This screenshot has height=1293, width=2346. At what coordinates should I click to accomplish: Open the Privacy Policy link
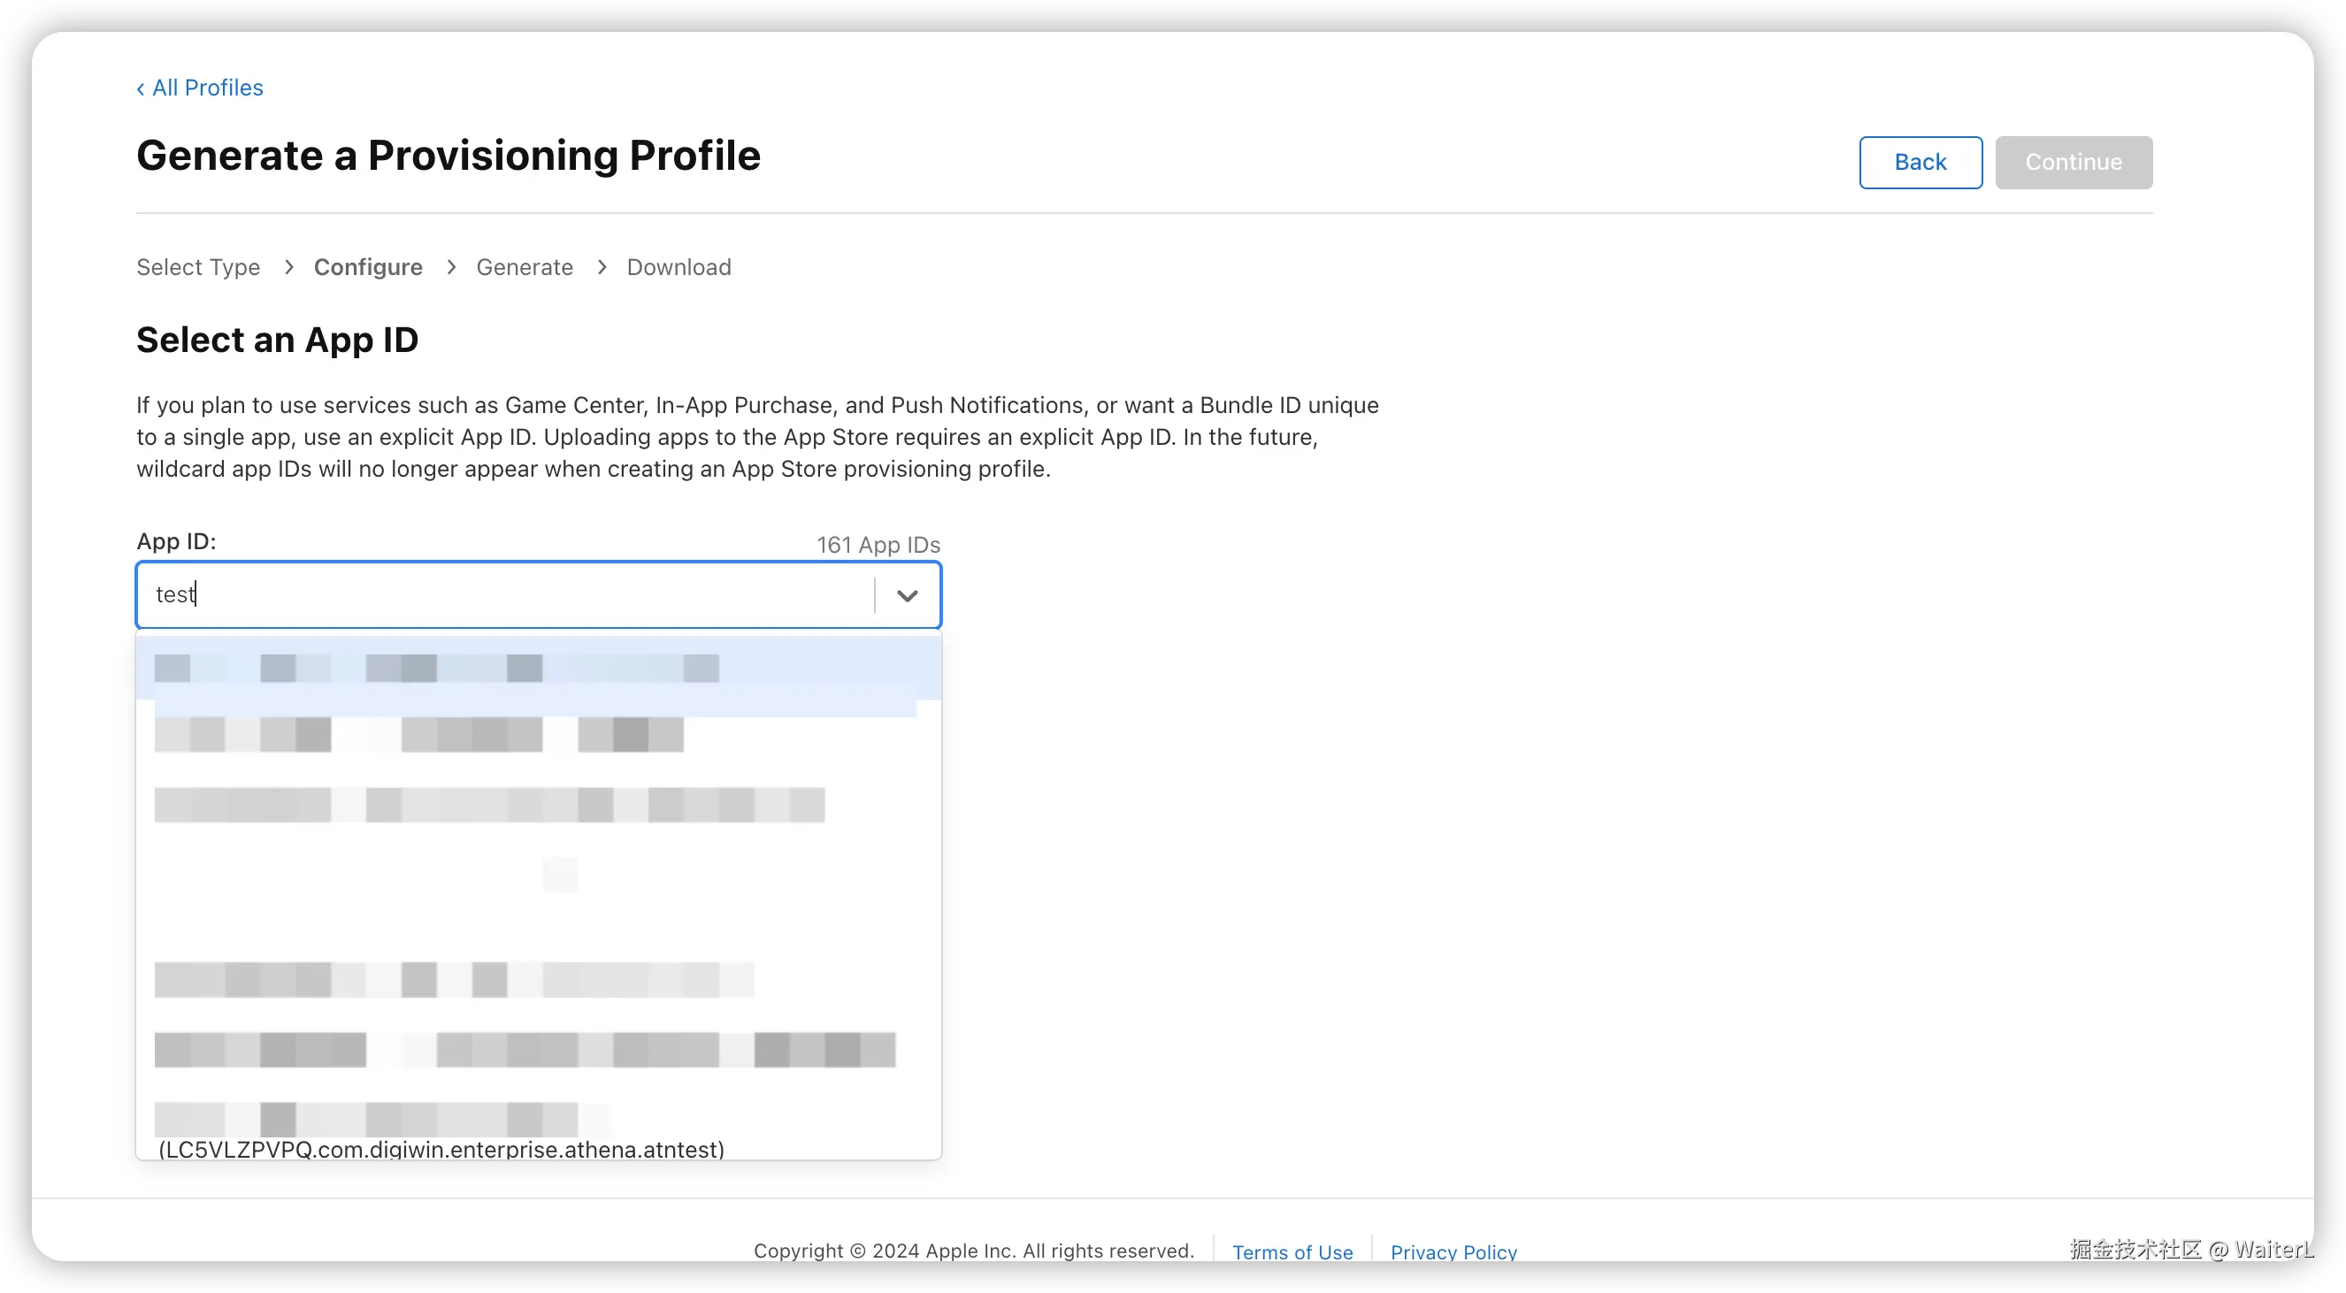(1453, 1251)
